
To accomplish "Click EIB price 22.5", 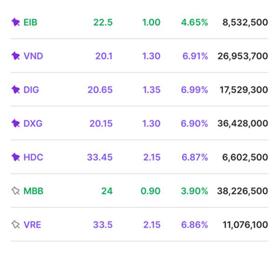I will click(x=103, y=22).
